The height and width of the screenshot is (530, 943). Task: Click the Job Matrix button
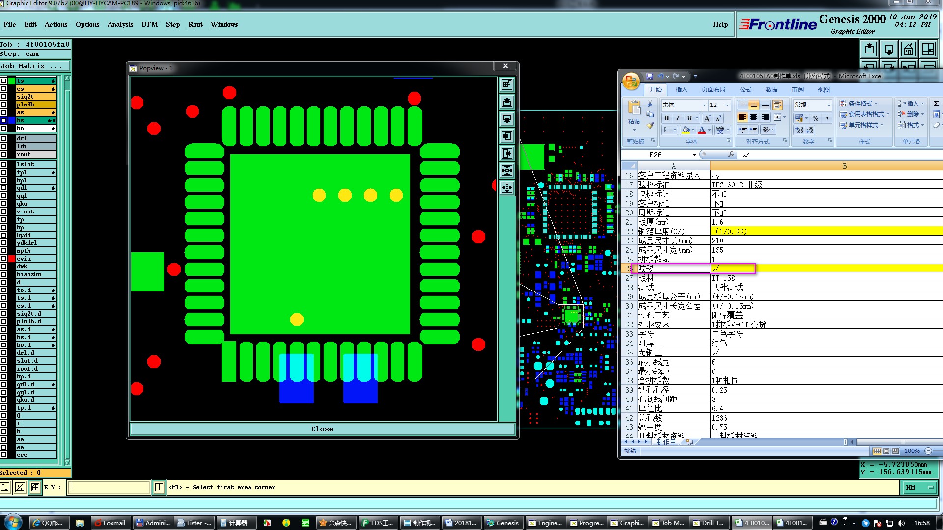coord(34,66)
